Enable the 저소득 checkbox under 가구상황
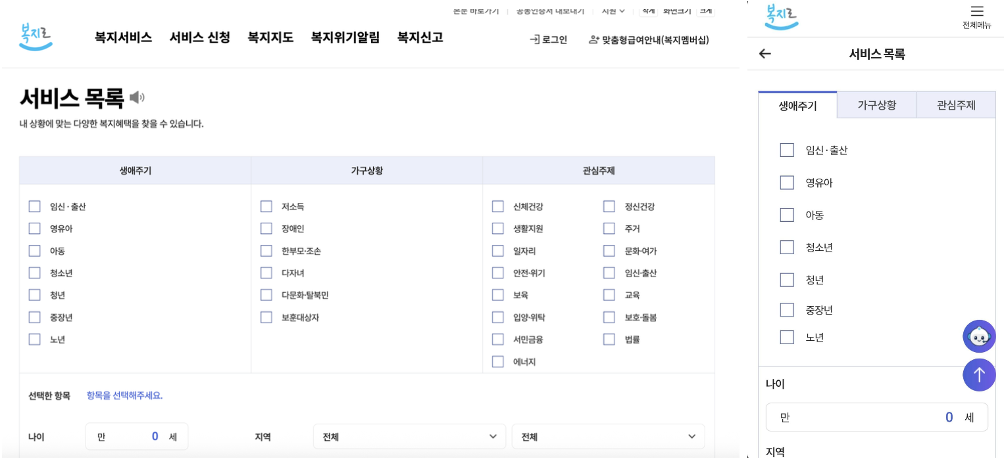Image resolution: width=1004 pixels, height=465 pixels. click(266, 206)
